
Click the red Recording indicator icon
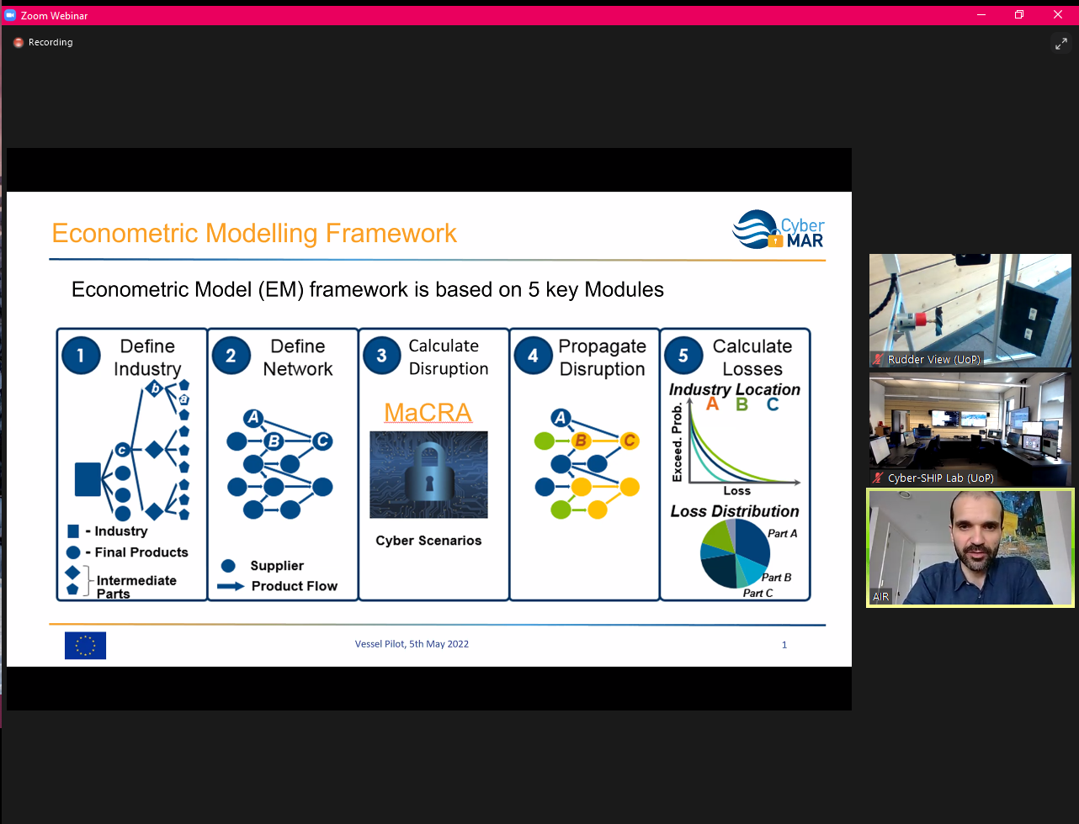(19, 43)
